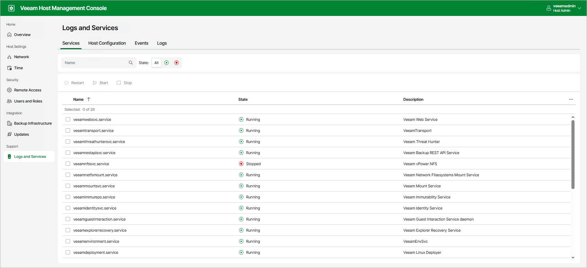This screenshot has width=587, height=268.
Task: Click the search magnifier icon
Action: click(131, 63)
